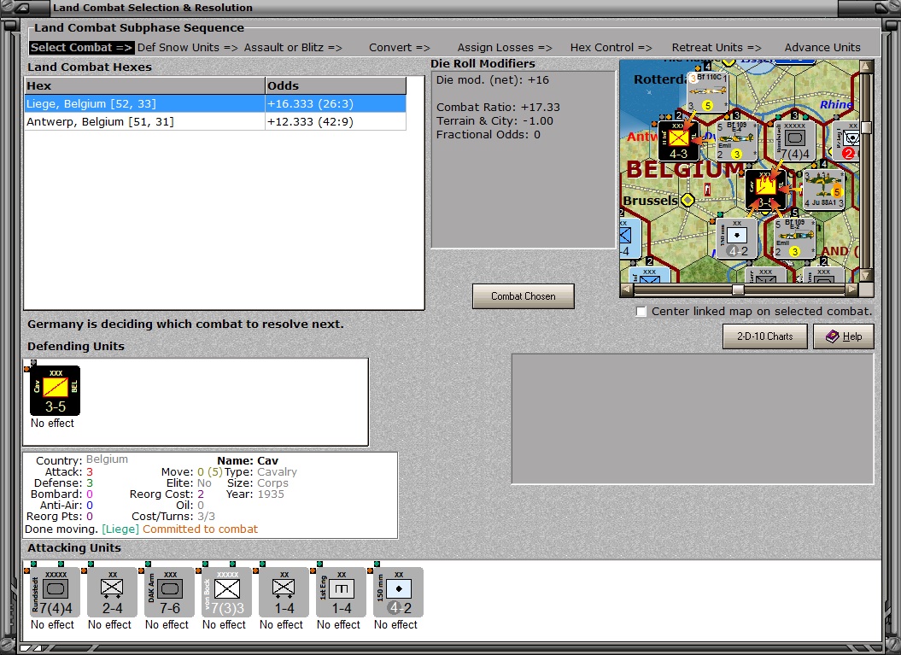Click the Country: Belgium field
Image resolution: width=901 pixels, height=655 pixels.
[82, 460]
